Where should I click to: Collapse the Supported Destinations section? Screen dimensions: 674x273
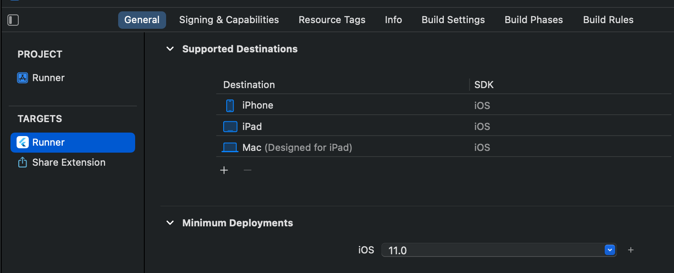click(x=170, y=49)
